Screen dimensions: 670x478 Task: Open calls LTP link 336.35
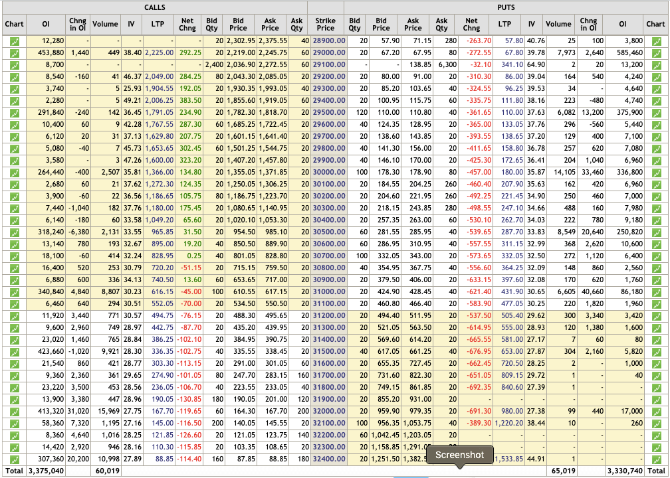[164, 352]
